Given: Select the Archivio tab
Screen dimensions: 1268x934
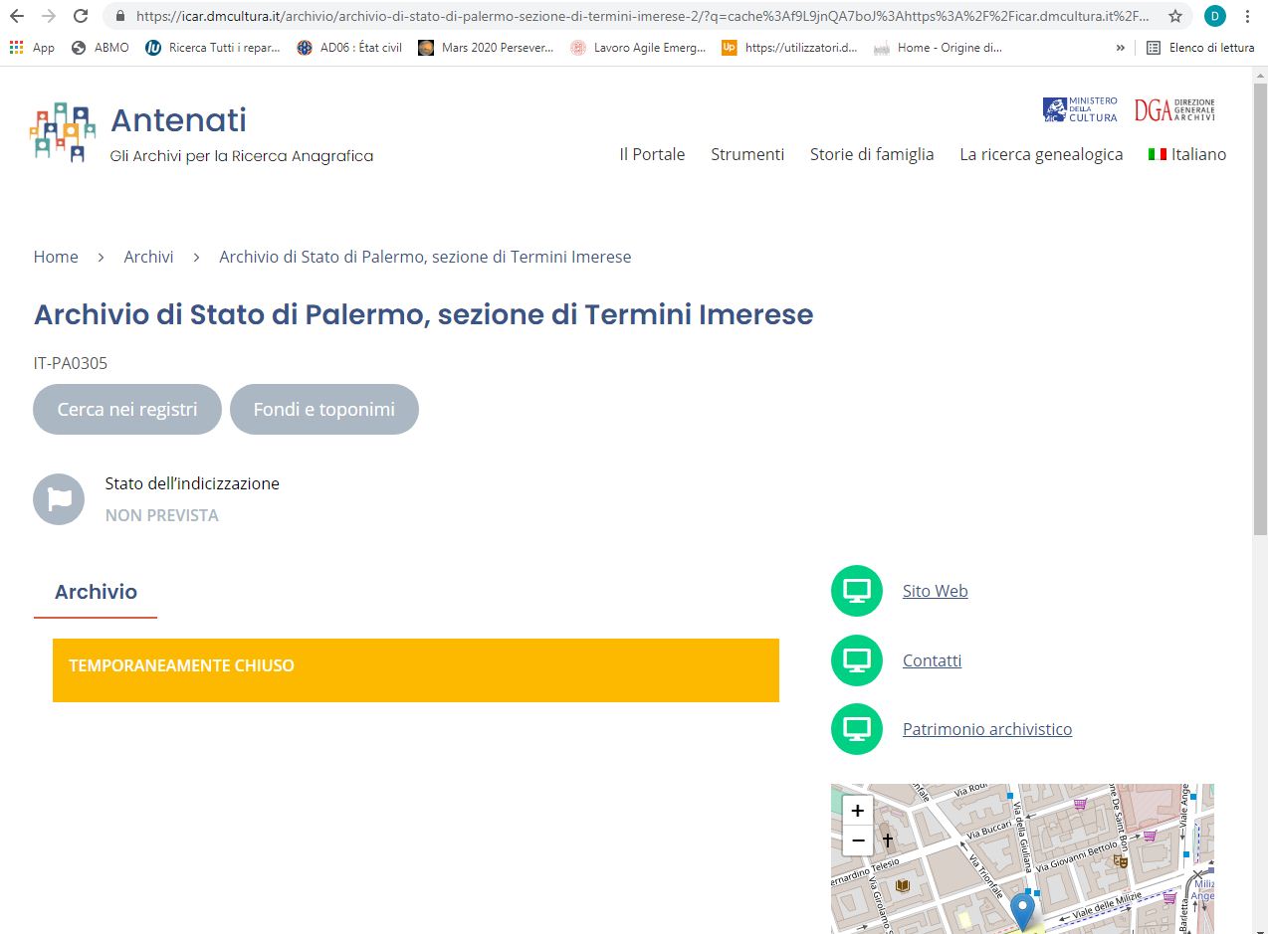Looking at the screenshot, I should tap(96, 592).
